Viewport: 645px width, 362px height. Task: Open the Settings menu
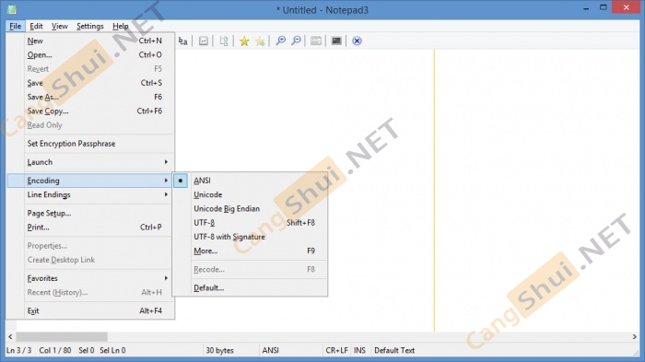[90, 26]
